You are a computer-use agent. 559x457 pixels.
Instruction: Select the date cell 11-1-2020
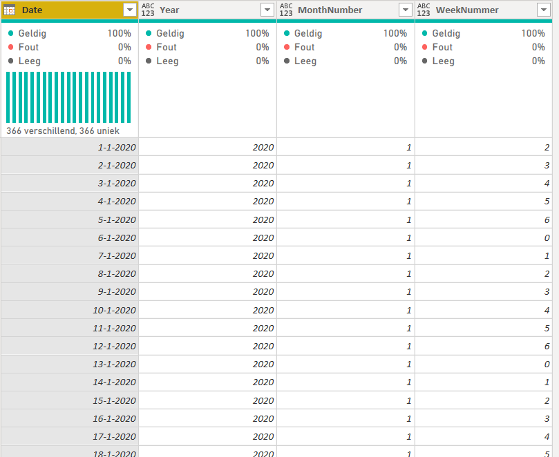point(70,328)
